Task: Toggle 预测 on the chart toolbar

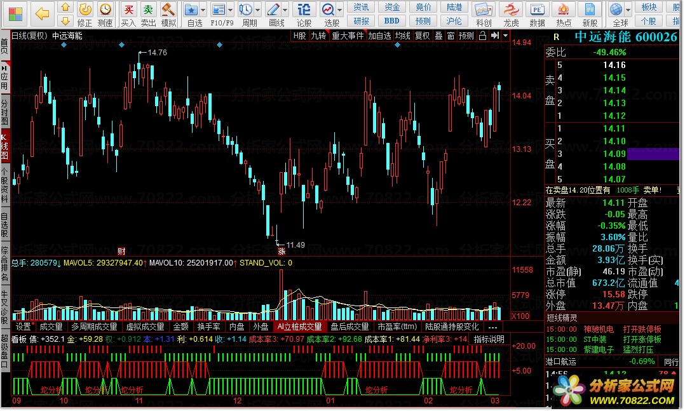Action: pyautogui.click(x=466, y=36)
